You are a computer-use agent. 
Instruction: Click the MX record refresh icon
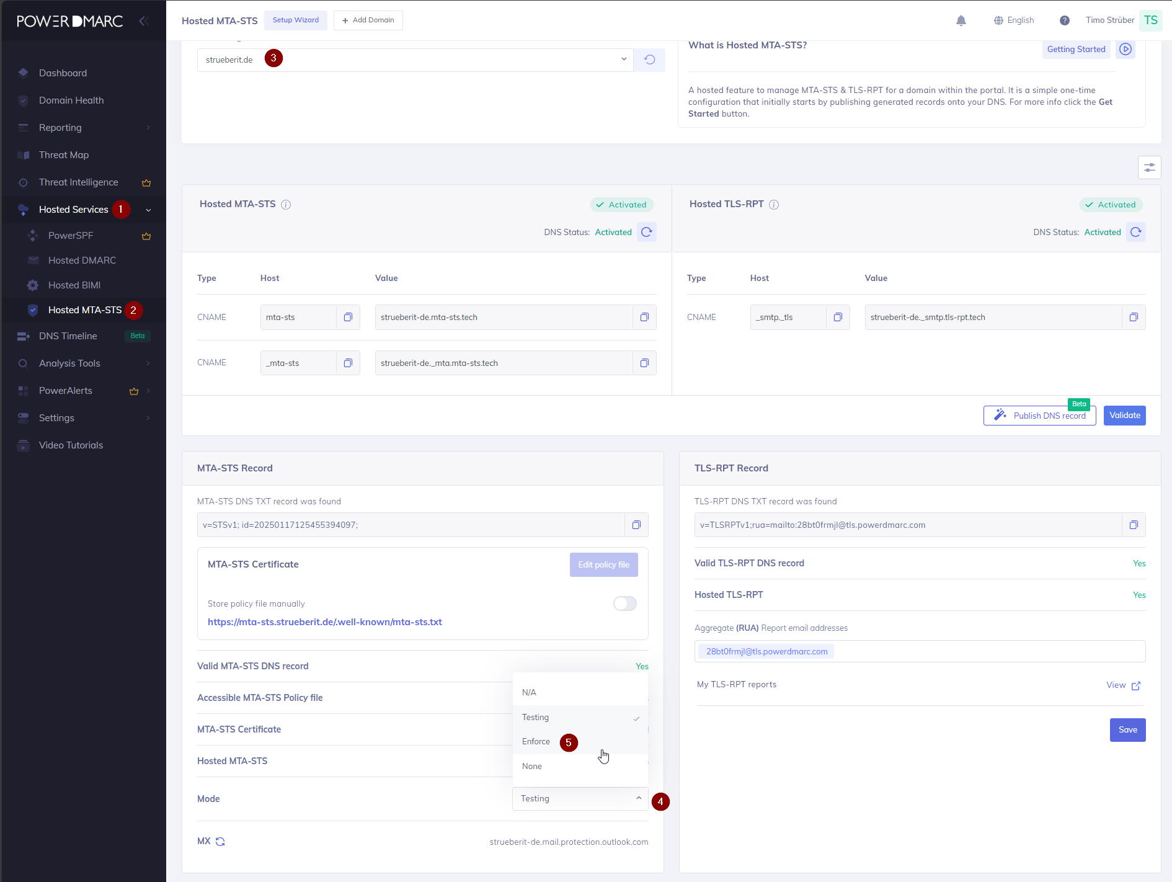tap(220, 842)
